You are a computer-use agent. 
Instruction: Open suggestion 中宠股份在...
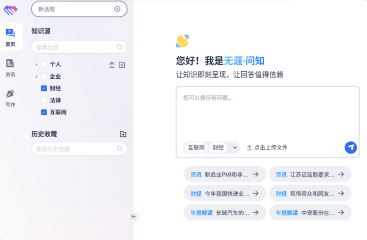point(310,213)
